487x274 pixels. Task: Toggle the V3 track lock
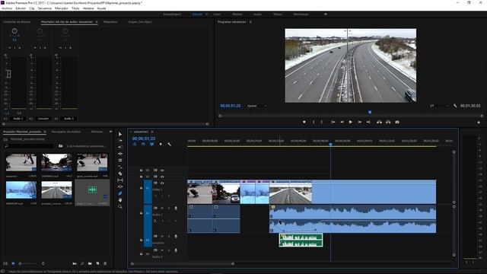click(141, 170)
